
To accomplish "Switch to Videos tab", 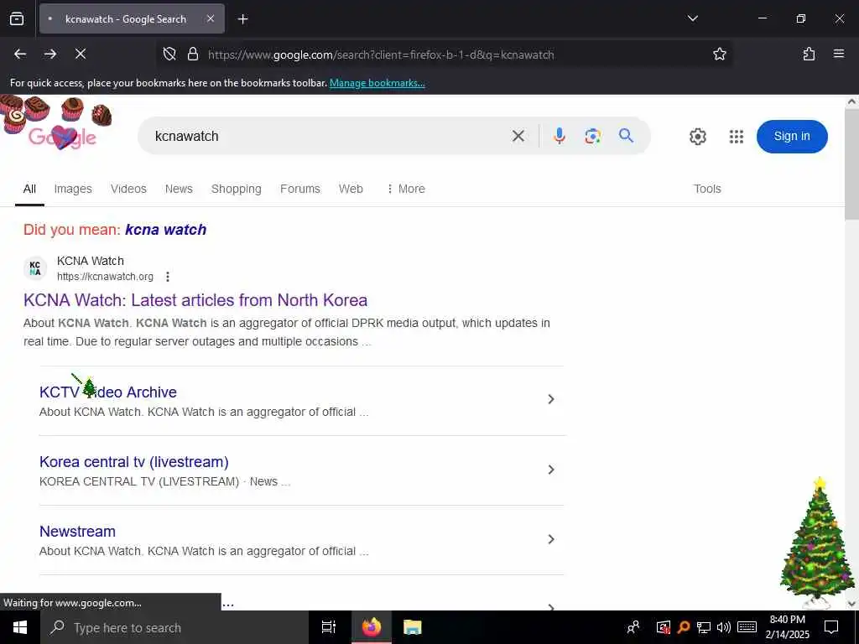I will click(128, 189).
